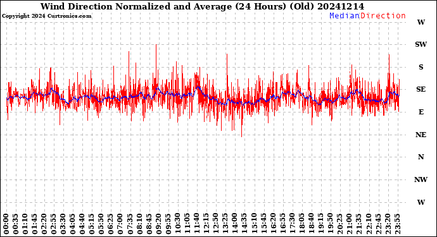Click the 01:45 time axis label
The width and height of the screenshot is (437, 237).
tap(35, 224)
